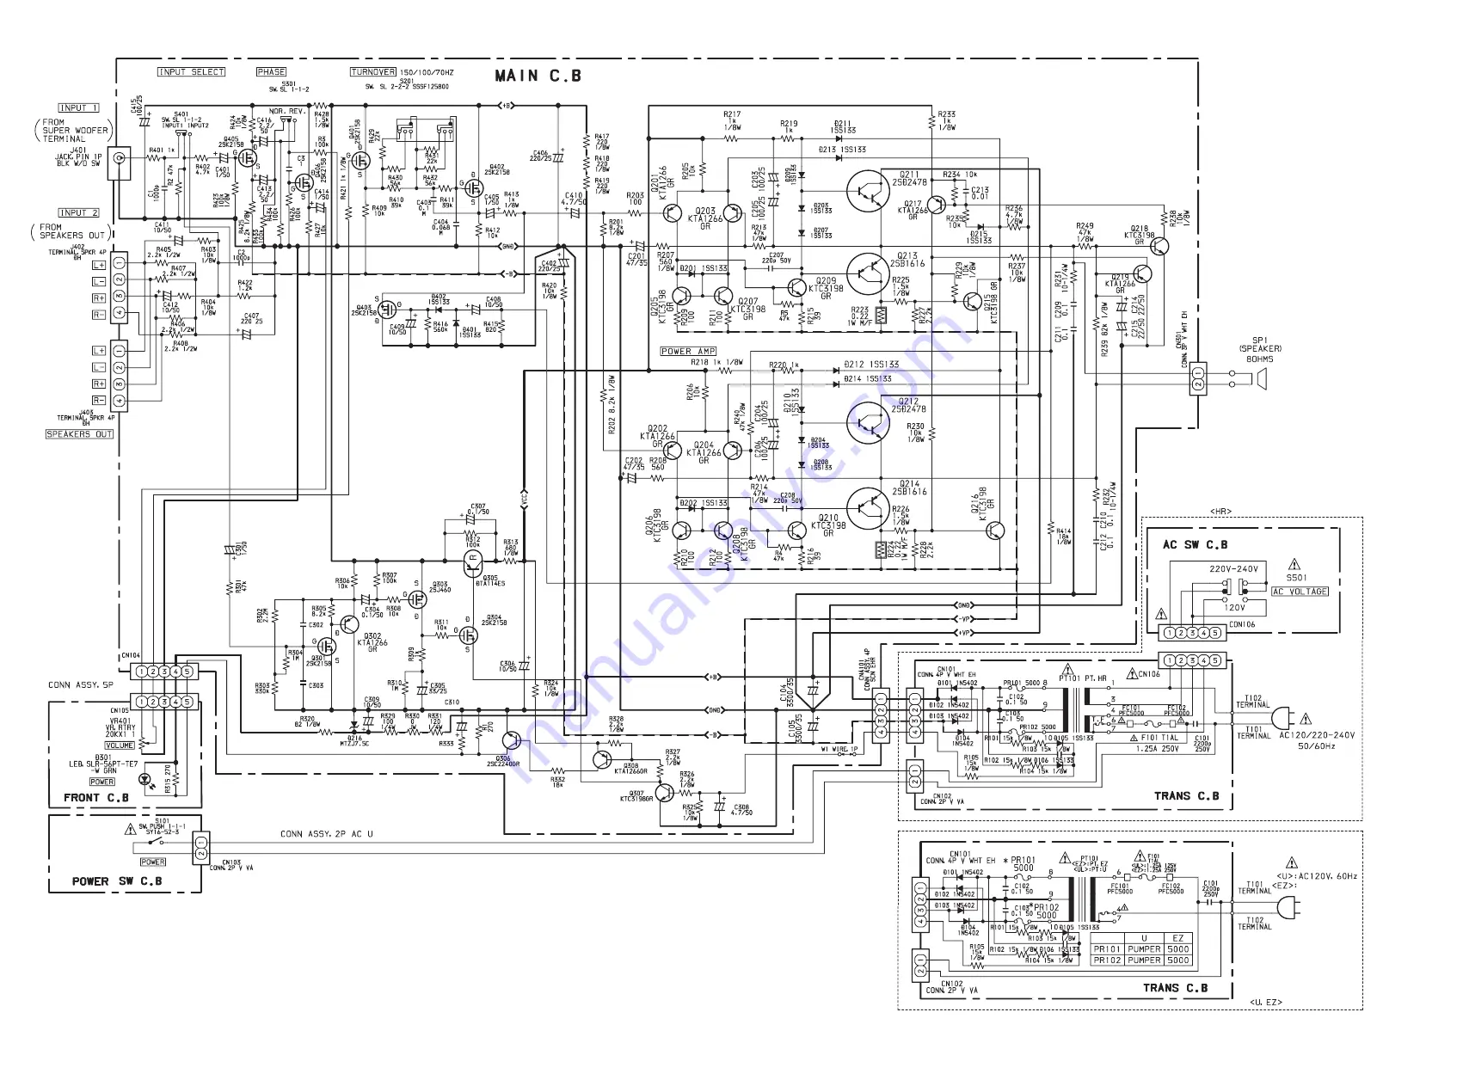Click the SP1 (SPEAKER) 8OHMS label
The image size is (1463, 1086).
point(1260,349)
